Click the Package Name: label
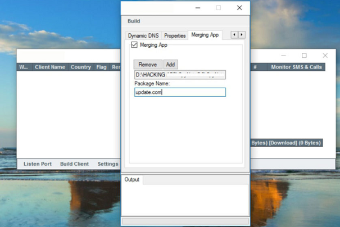 pos(152,84)
